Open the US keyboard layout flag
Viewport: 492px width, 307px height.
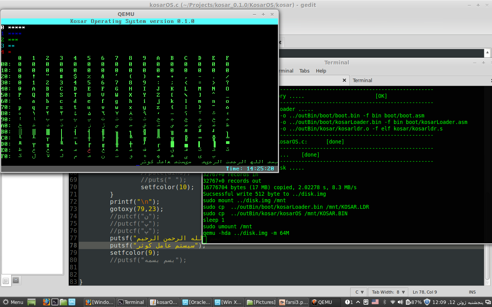375,302
